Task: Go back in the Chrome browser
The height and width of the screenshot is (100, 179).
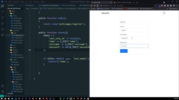Action: pos(92,6)
